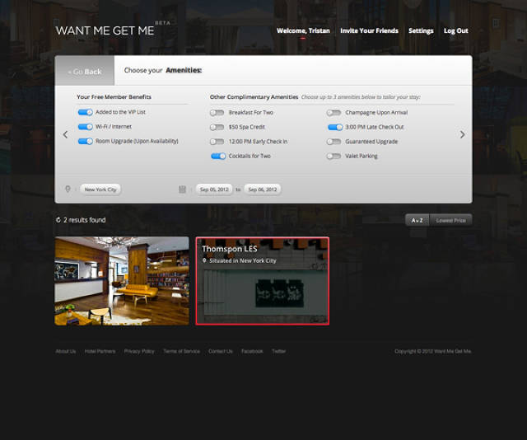527x440 pixels.
Task: Click the location pin icon beside New York City
Action: pos(68,189)
